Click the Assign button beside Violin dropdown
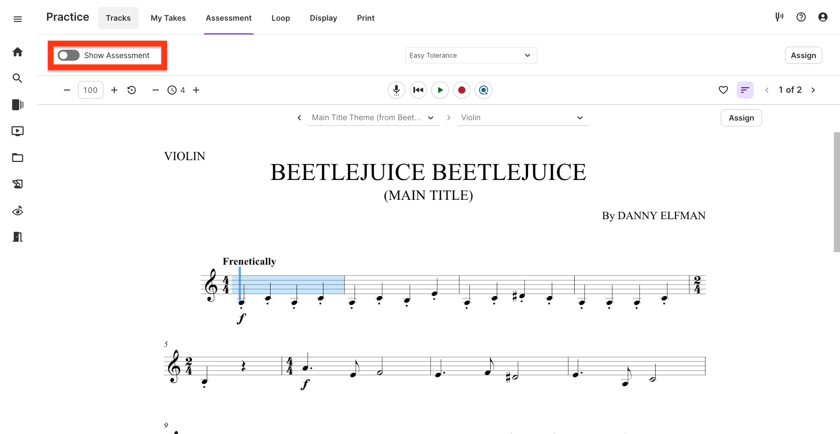 (741, 118)
